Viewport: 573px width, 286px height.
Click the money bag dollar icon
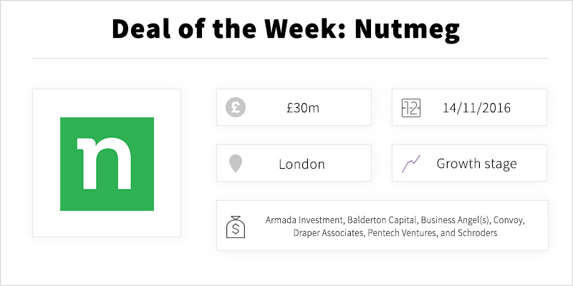(x=236, y=227)
